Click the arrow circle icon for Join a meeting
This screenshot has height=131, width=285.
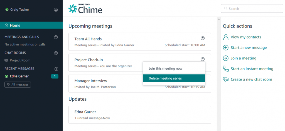pyautogui.click(x=225, y=58)
